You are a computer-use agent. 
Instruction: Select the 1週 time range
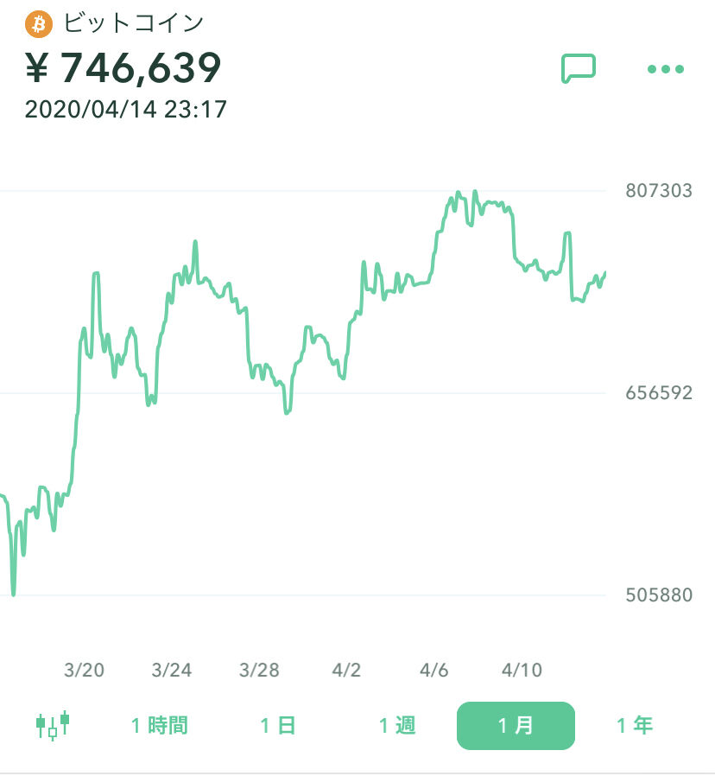[x=397, y=726]
